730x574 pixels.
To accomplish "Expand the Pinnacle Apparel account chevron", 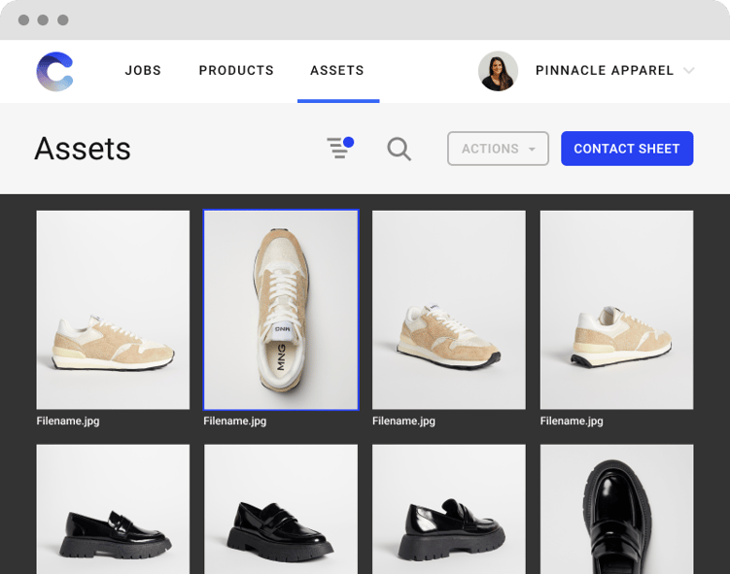I will (688, 71).
